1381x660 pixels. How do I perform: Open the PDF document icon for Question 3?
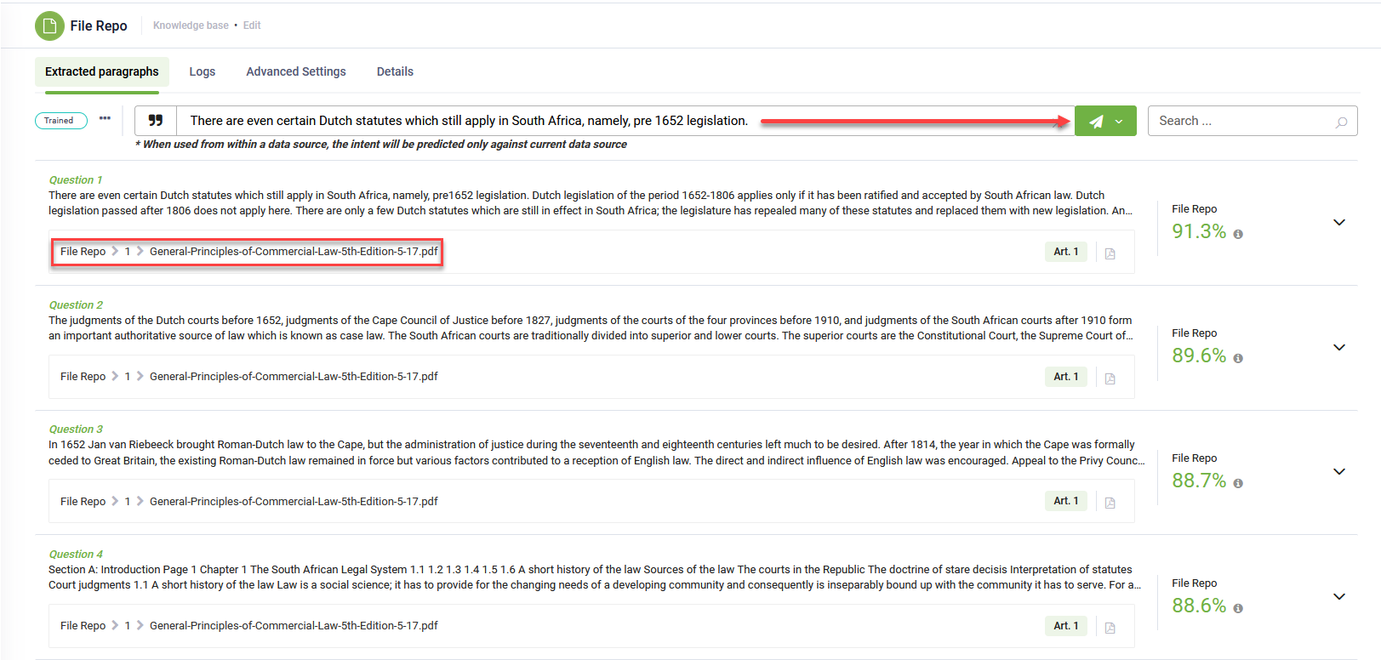point(1110,503)
